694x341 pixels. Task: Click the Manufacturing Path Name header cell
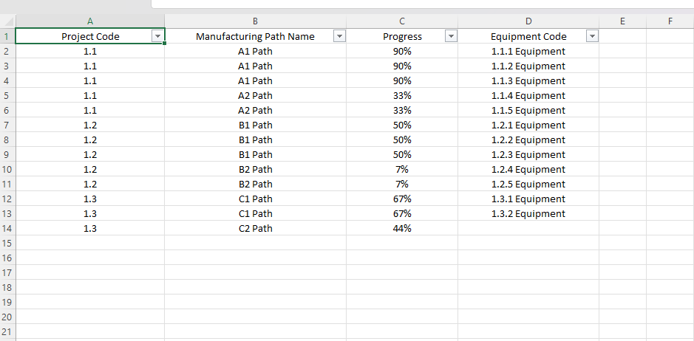pos(256,36)
